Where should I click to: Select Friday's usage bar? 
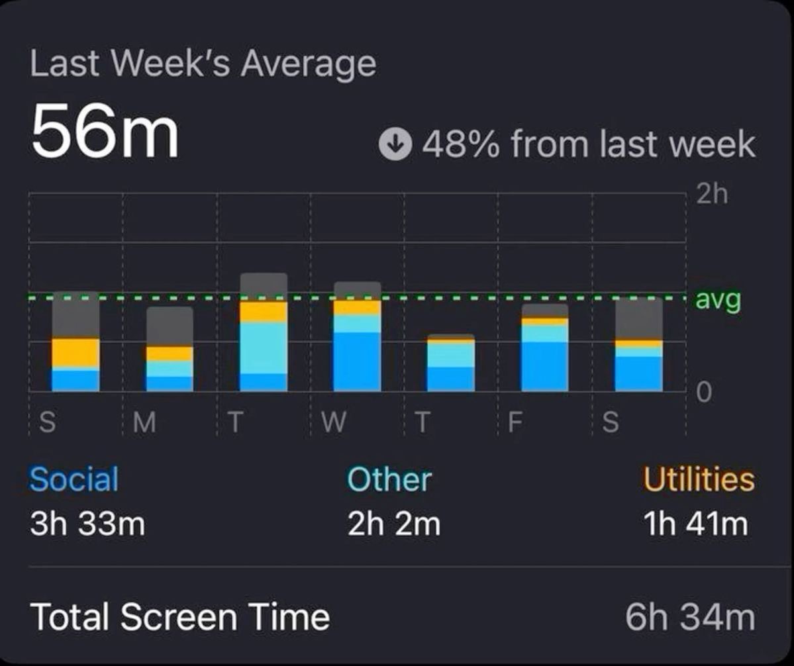545,347
